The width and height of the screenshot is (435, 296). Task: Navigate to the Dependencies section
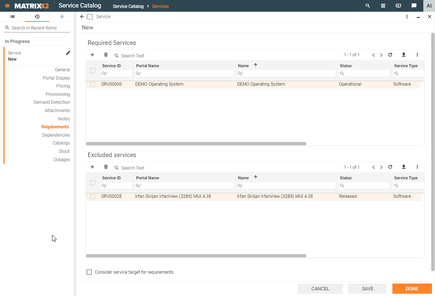(x=56, y=135)
